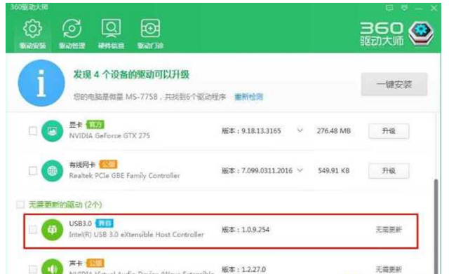Image resolution: width=449 pixels, height=274 pixels.
Task: Click the 公版 badge beside 声卡
Action: [x=95, y=263]
